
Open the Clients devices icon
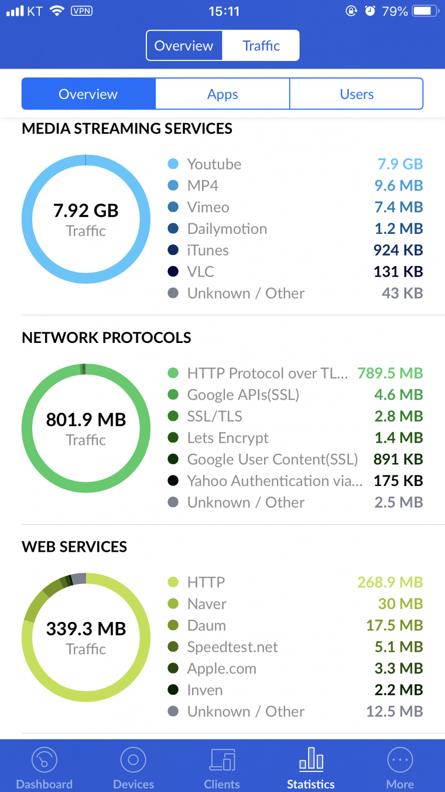(222, 760)
